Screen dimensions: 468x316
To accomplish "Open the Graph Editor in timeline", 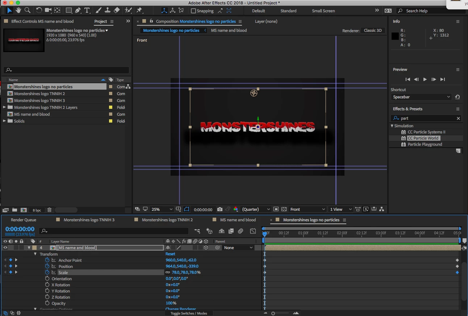I will point(253,231).
